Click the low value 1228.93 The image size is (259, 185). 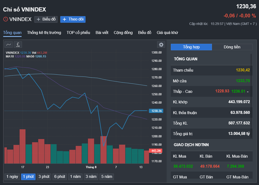(x=222, y=91)
